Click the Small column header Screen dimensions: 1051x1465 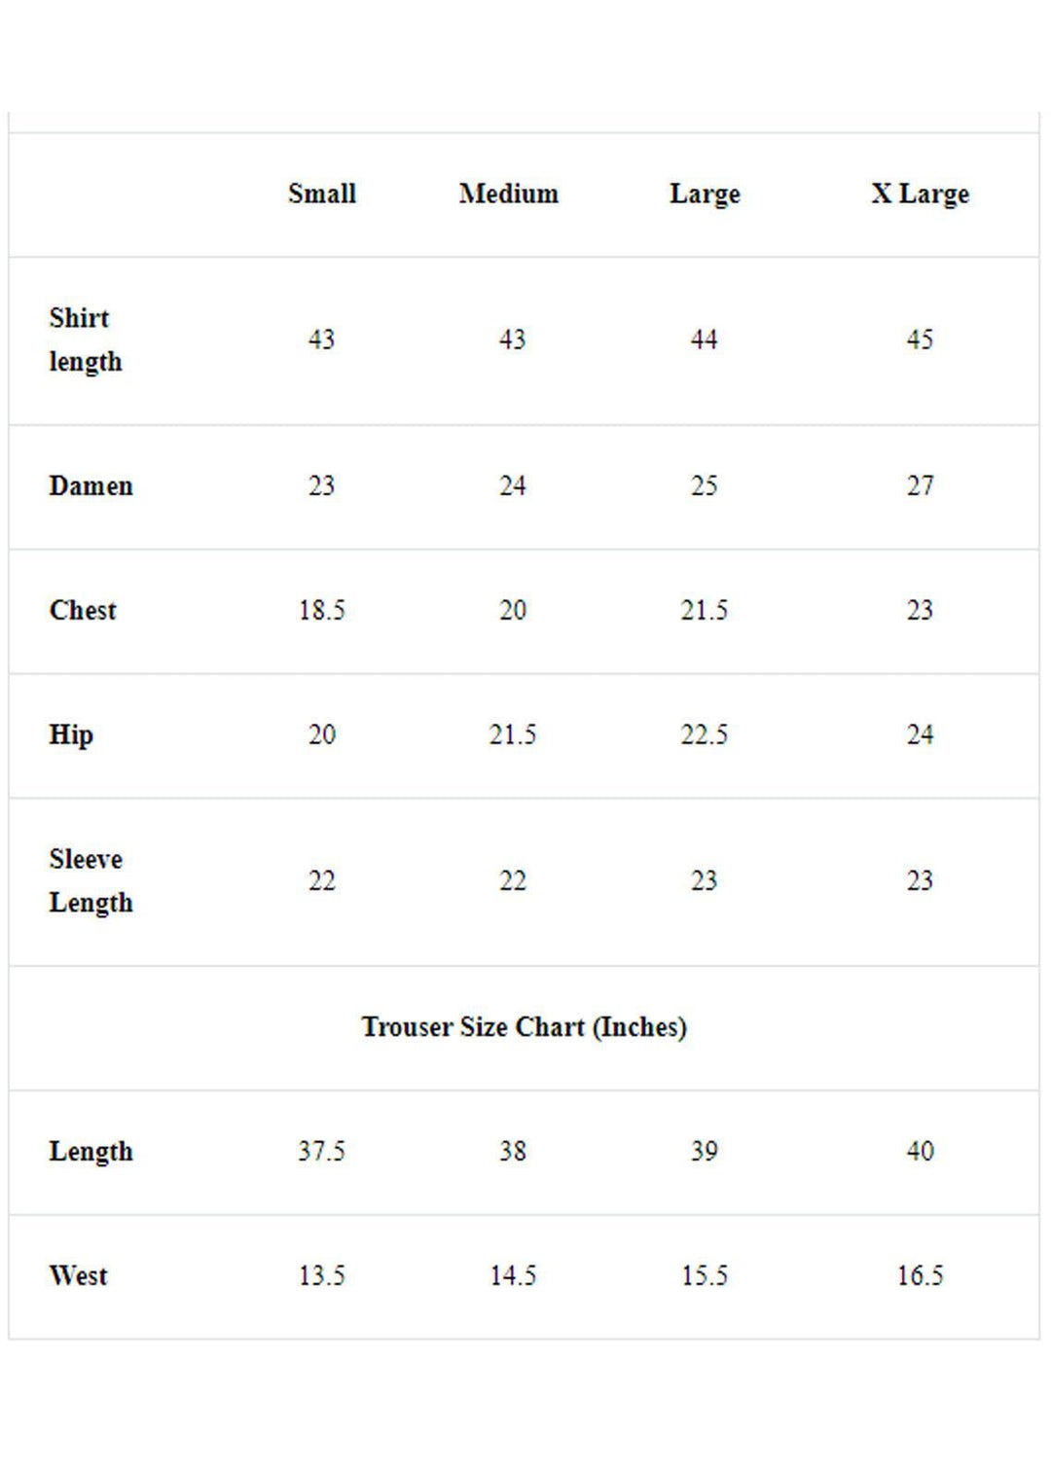coord(321,194)
